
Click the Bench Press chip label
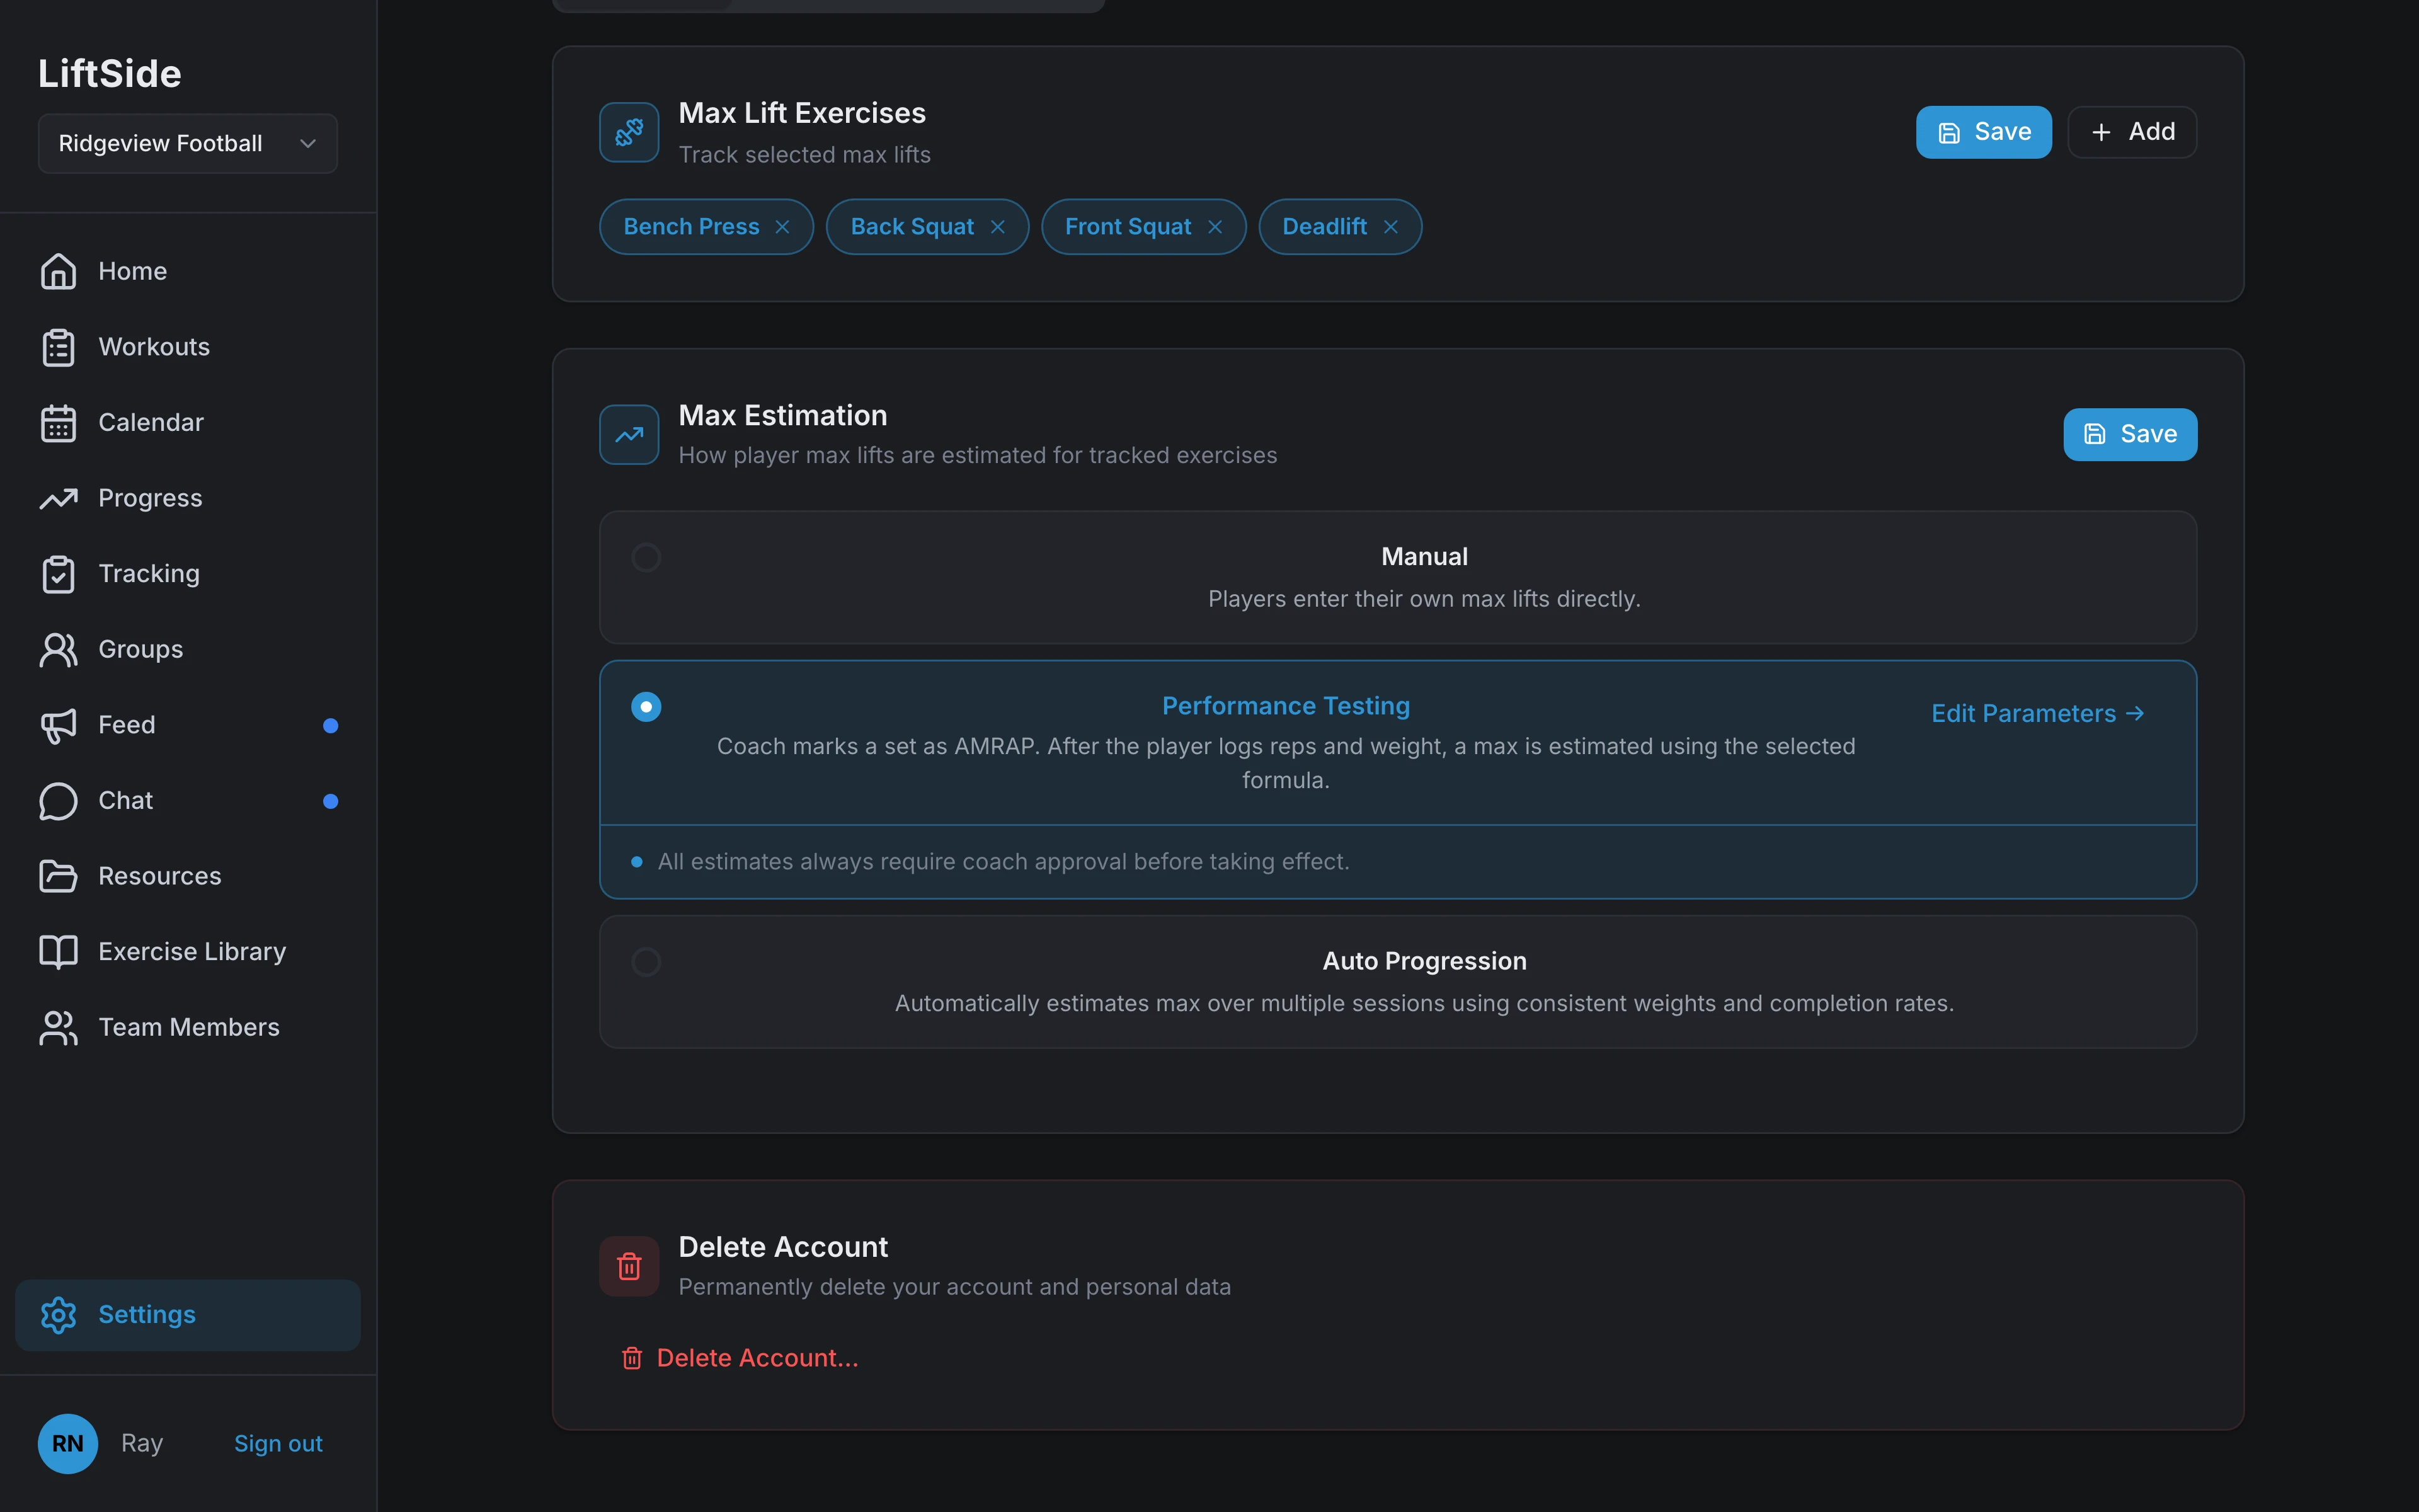click(x=692, y=227)
